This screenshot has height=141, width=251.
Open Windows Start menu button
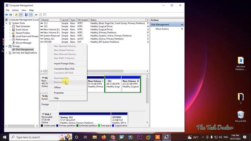4,137
